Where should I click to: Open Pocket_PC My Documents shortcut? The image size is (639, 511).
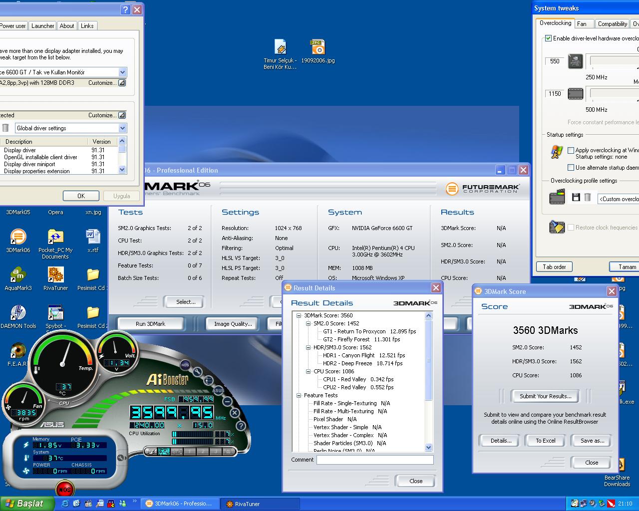point(55,245)
